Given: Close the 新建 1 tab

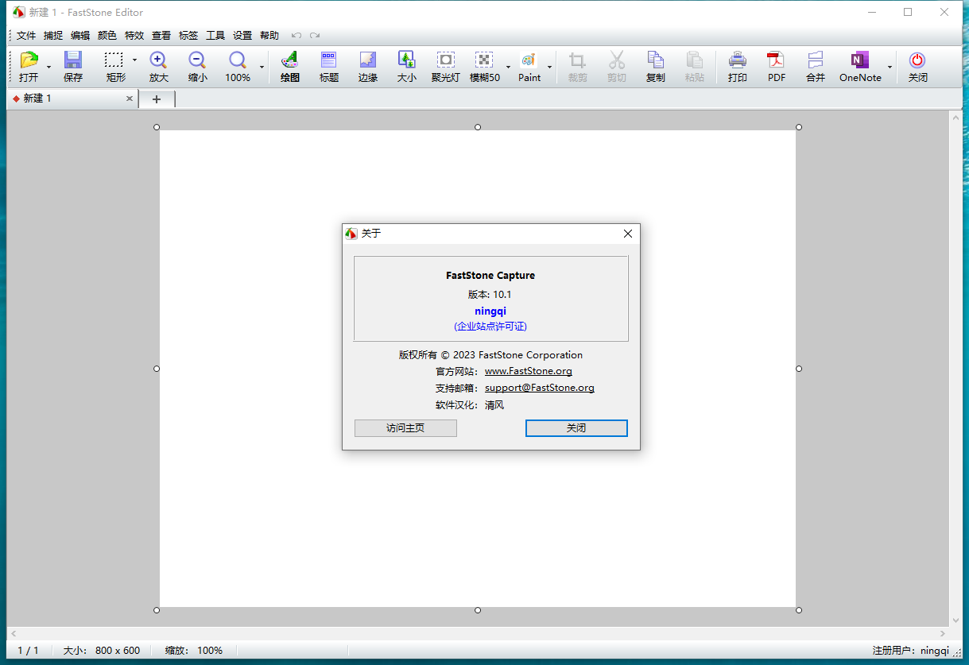Looking at the screenshot, I should pos(130,99).
